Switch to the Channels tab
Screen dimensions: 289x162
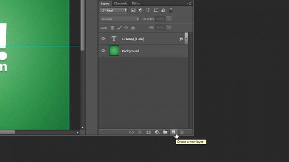(121, 3)
